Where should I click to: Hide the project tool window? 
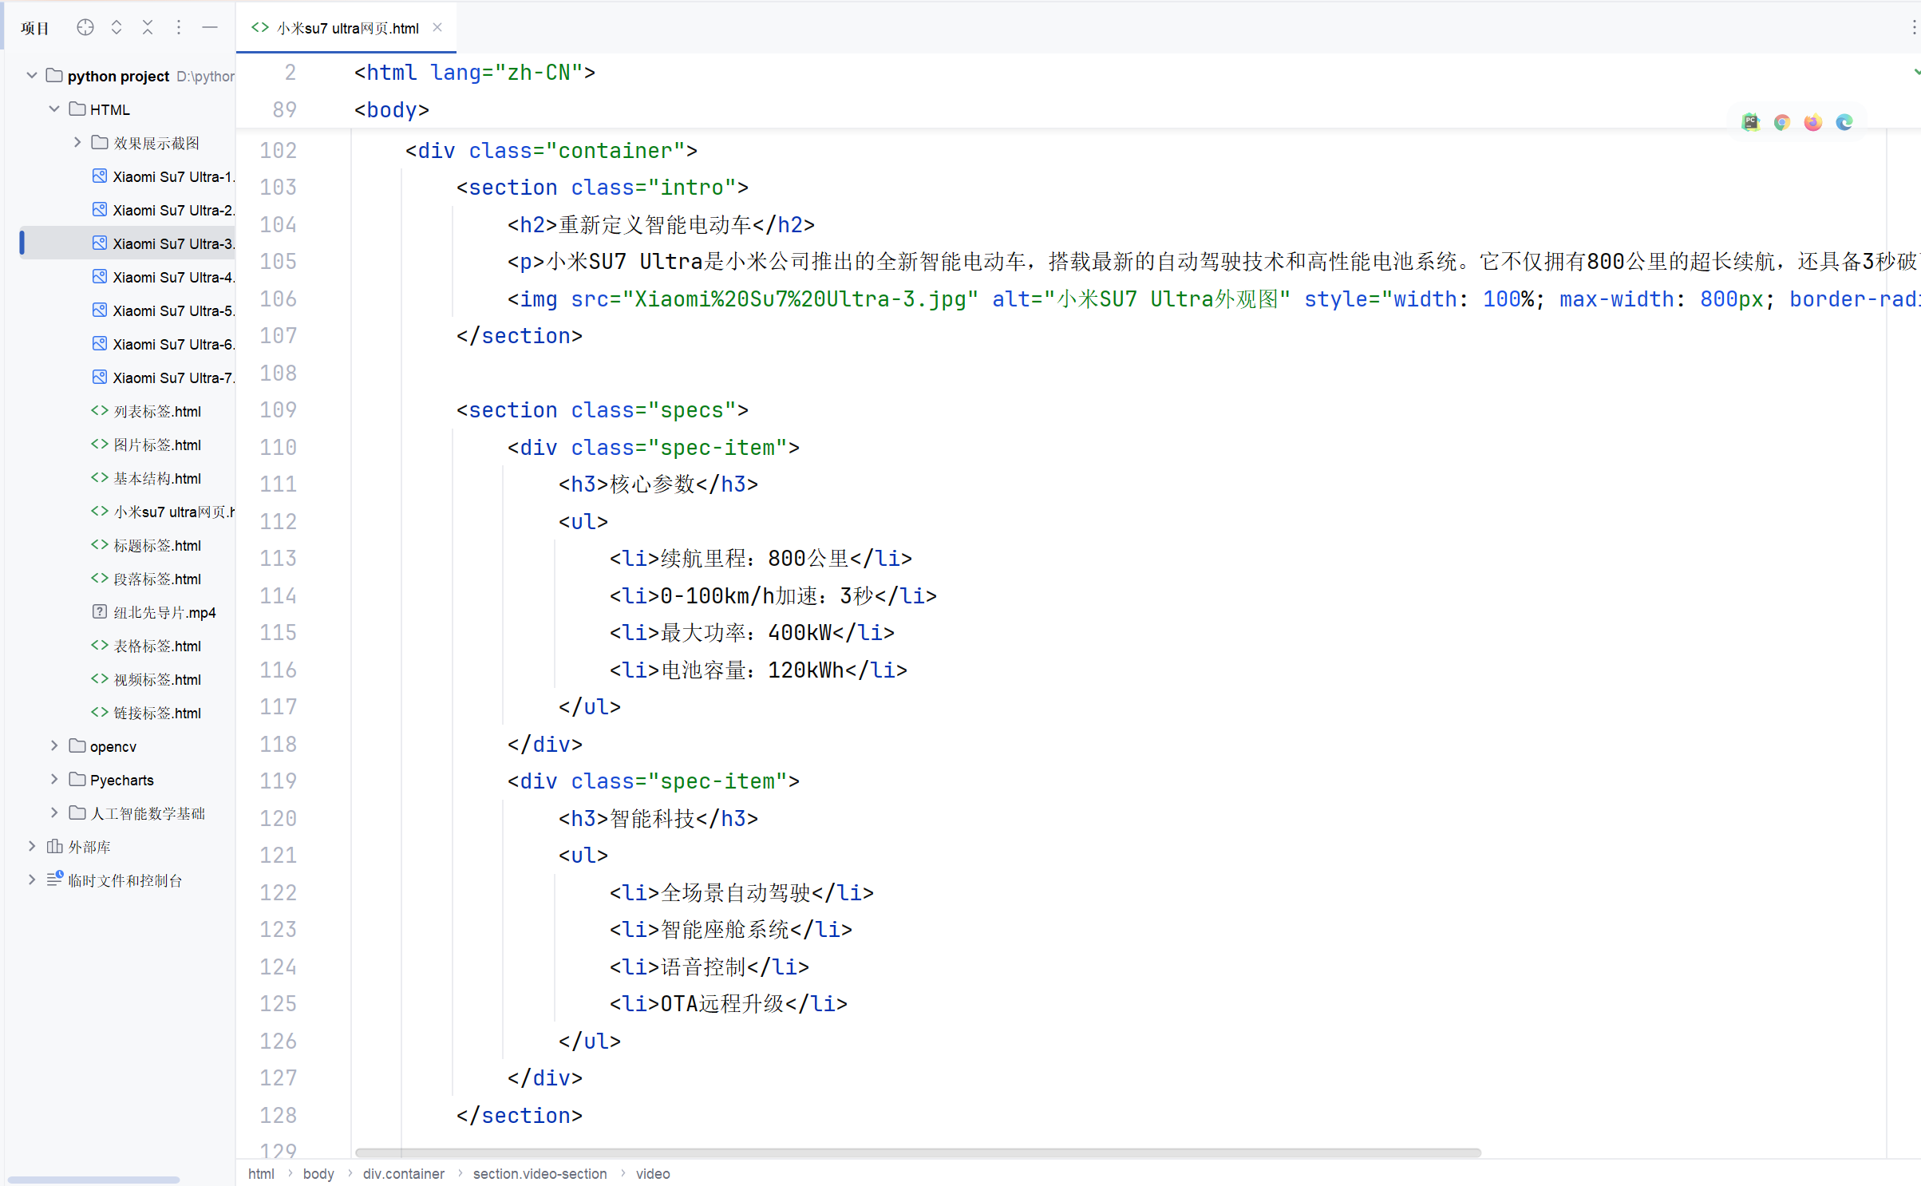click(210, 28)
